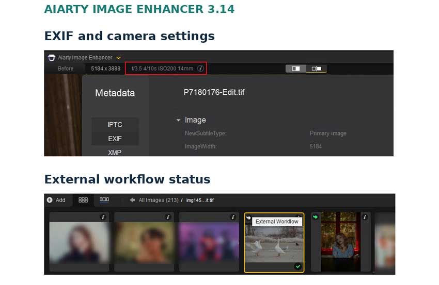
Task: Open the info icon beside the EXIF summary
Action: pyautogui.click(x=200, y=69)
